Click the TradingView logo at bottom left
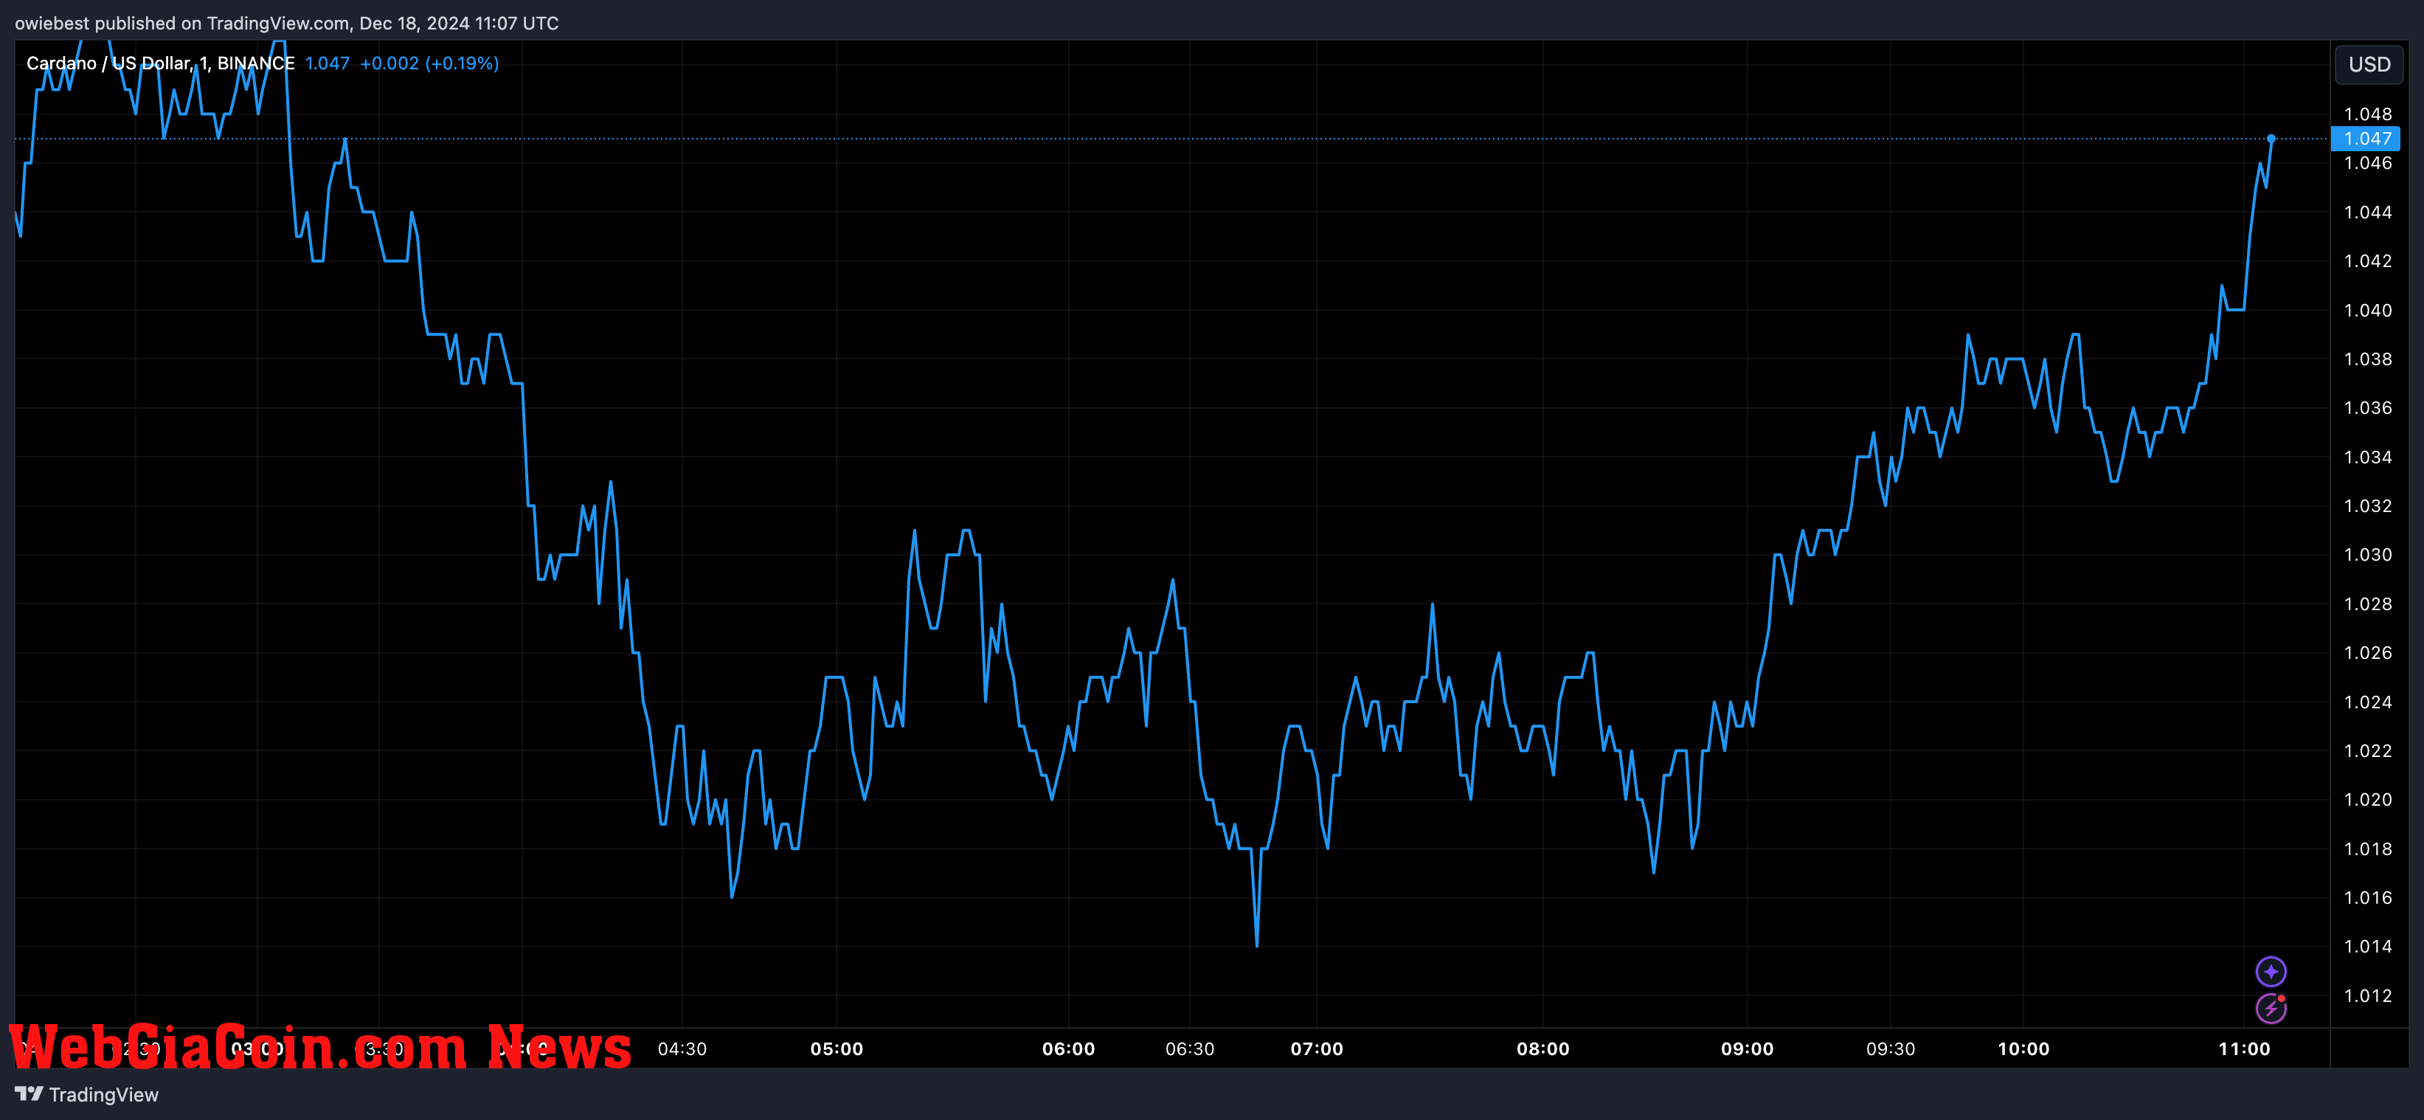 click(x=86, y=1095)
